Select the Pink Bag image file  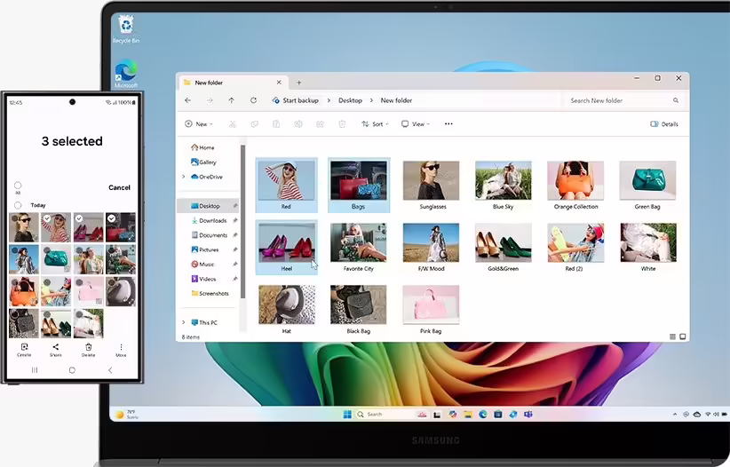point(431,310)
